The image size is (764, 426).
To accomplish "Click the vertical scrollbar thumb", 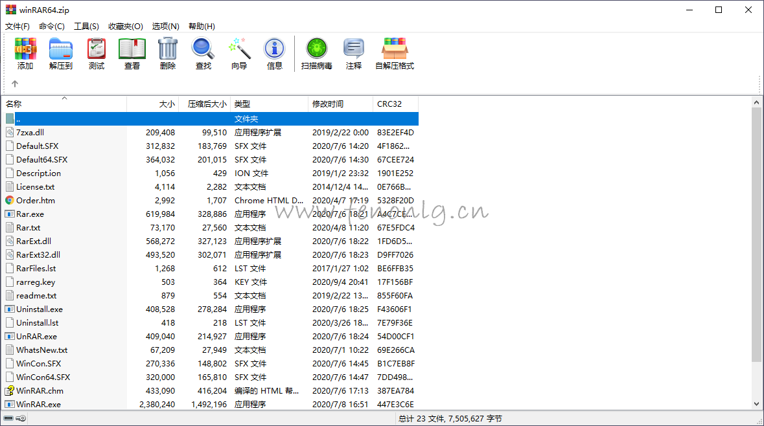I will tap(756, 234).
